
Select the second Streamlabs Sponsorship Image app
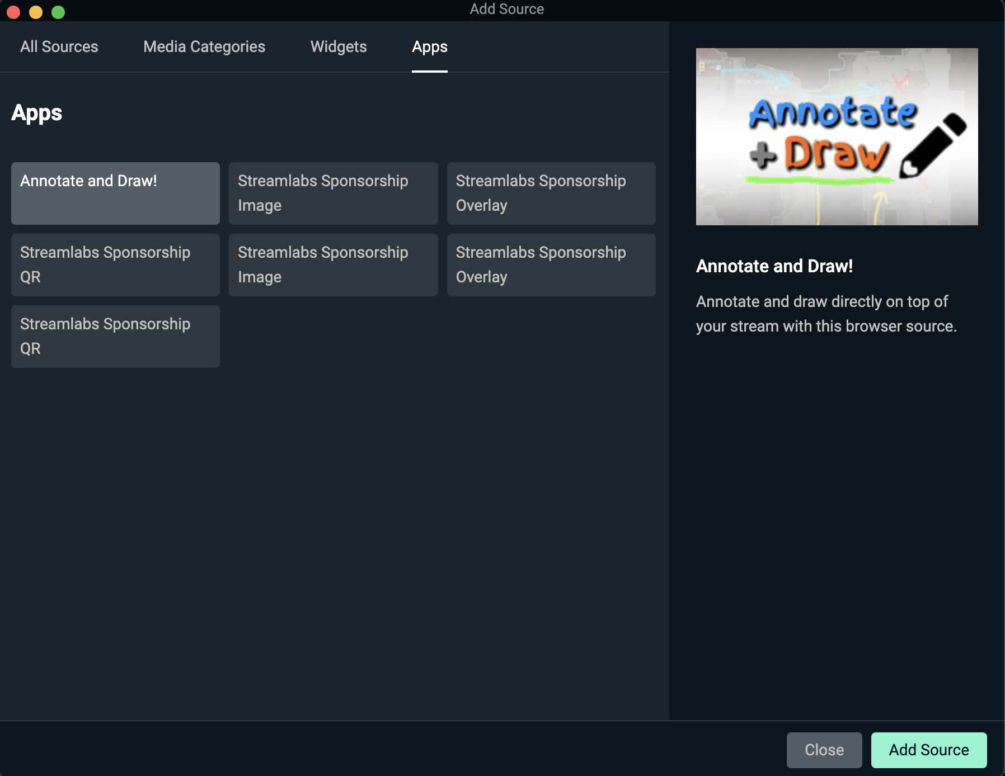[x=333, y=264]
